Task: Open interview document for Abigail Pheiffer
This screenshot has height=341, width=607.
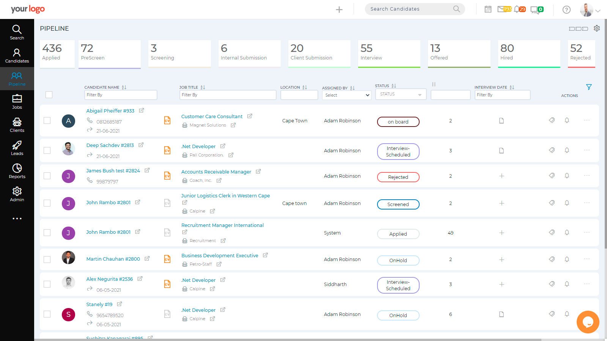Action: click(x=502, y=120)
